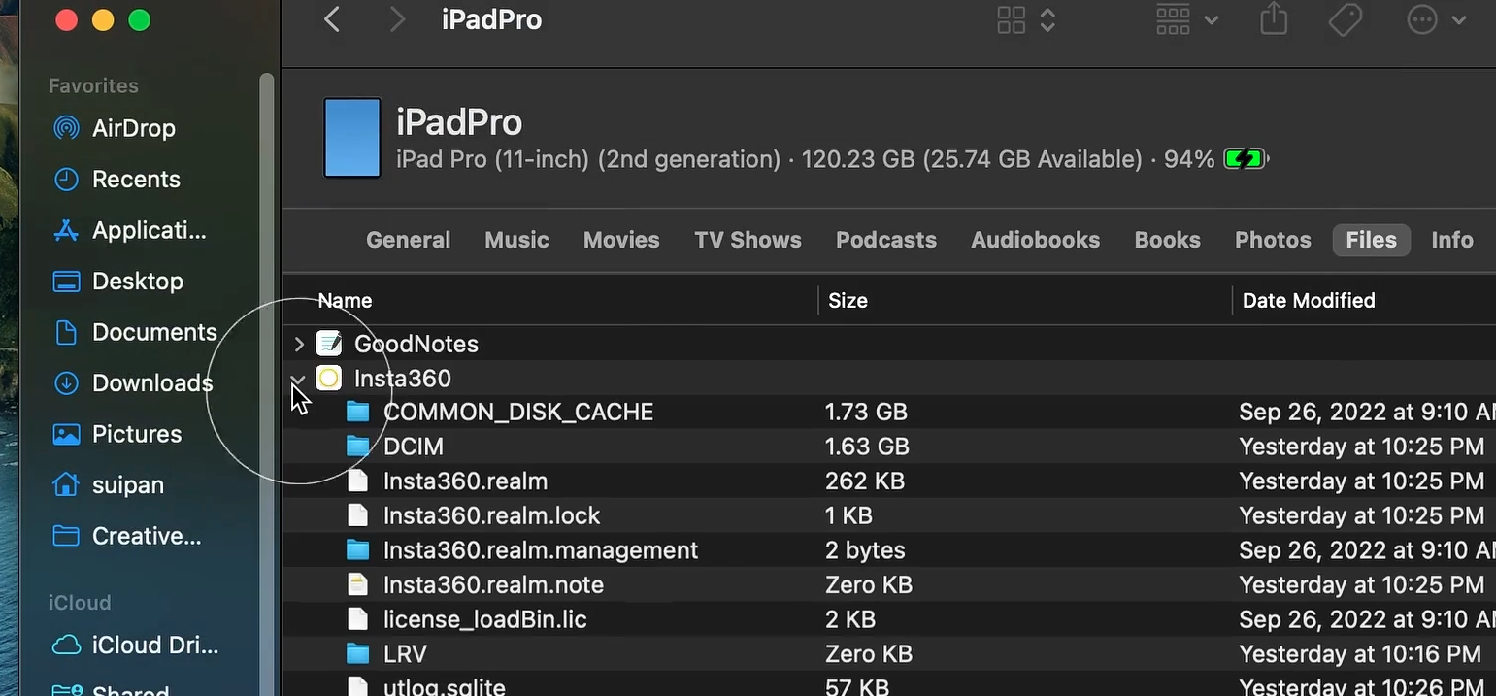Click the 2 bytes size value
Image resolution: width=1496 pixels, height=696 pixels.
865,550
